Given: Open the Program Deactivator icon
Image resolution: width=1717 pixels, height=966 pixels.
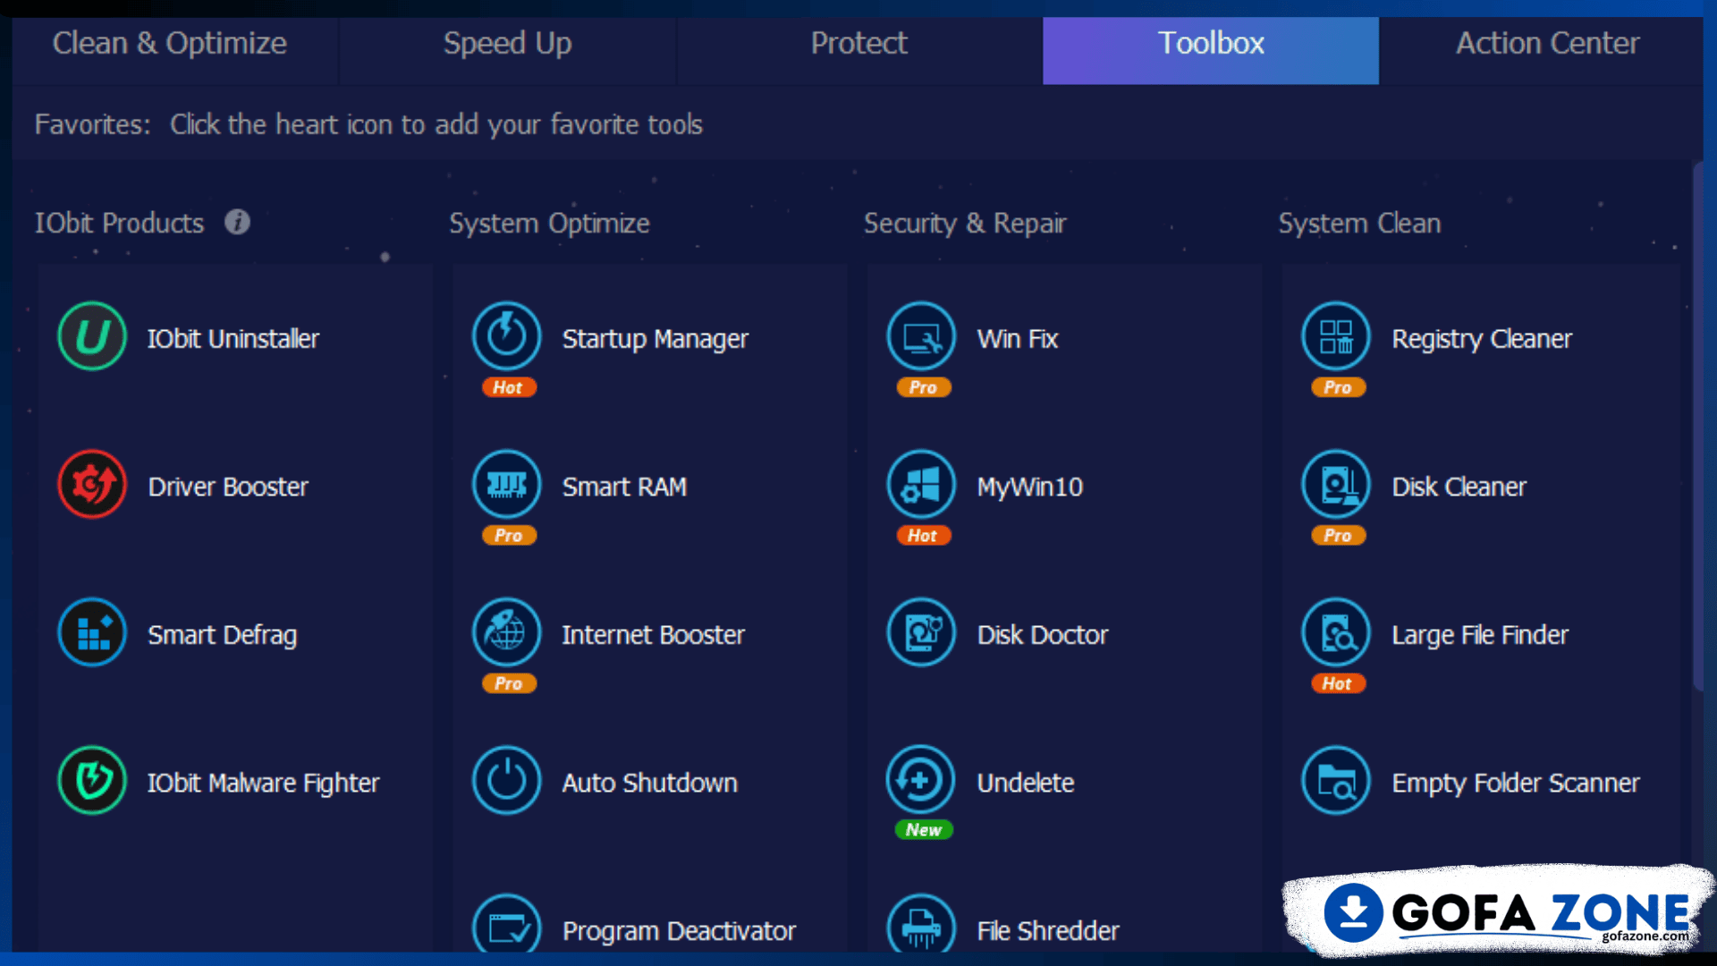Looking at the screenshot, I should tap(507, 924).
